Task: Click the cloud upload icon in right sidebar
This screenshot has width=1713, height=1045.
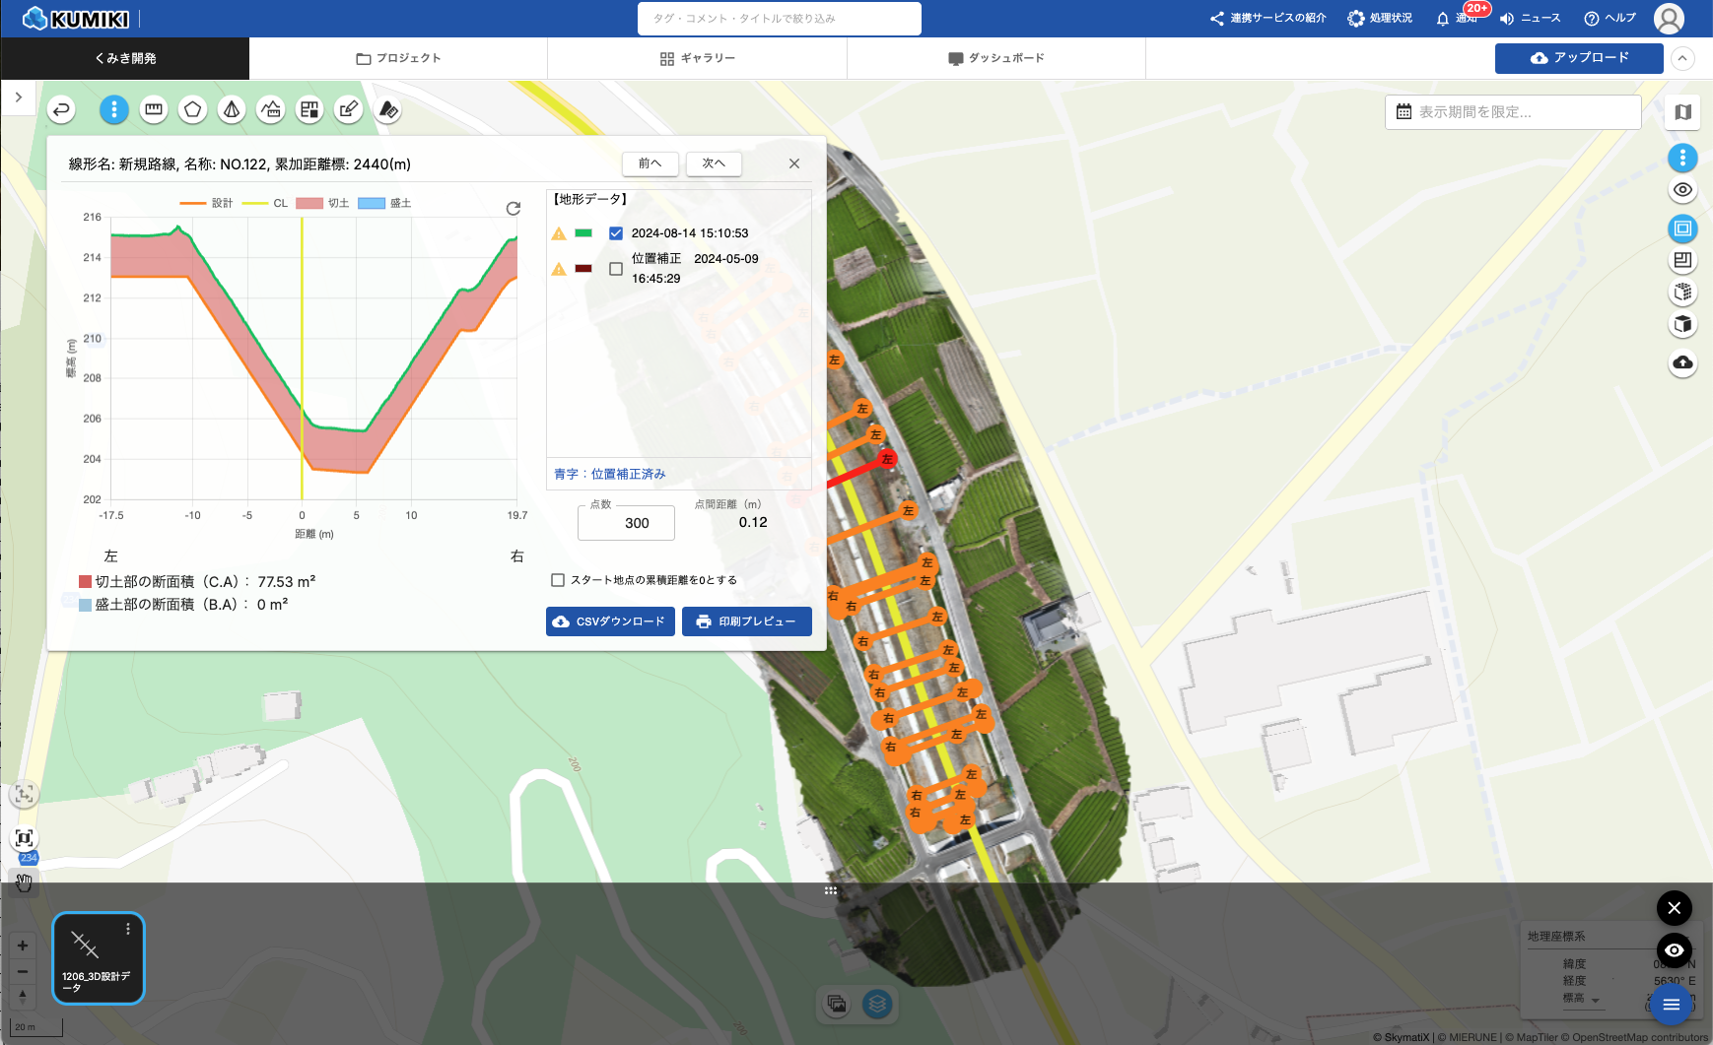Action: tap(1682, 362)
